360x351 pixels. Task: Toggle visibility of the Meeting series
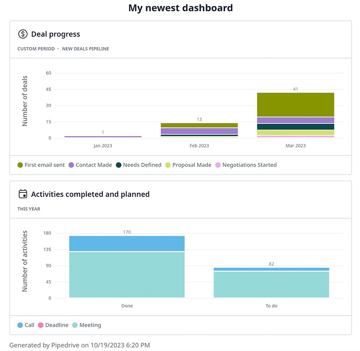[x=87, y=325]
